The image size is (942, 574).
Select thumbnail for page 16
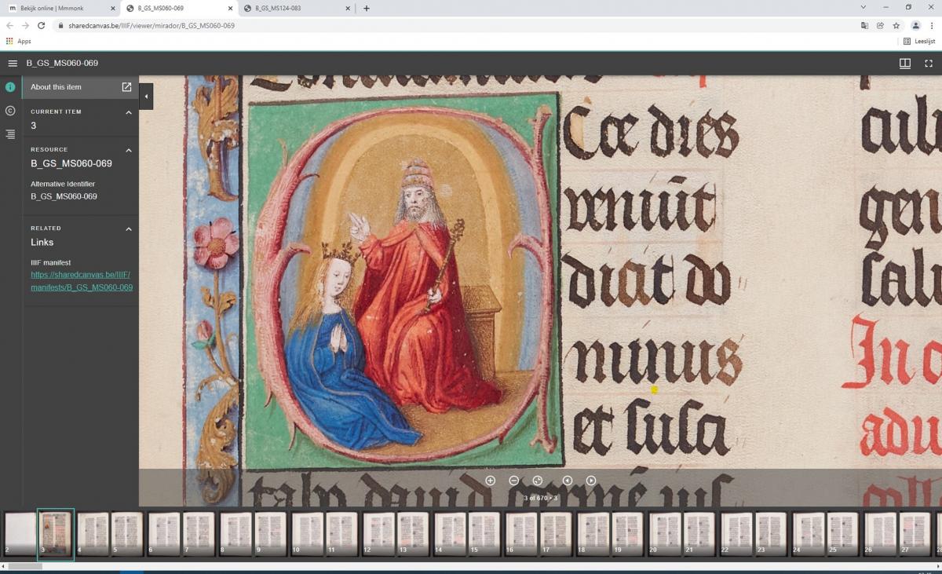[x=520, y=533]
